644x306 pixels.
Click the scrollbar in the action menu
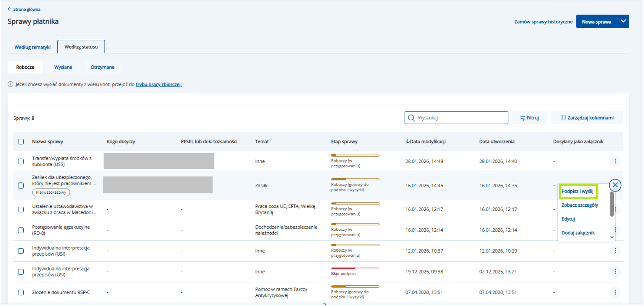612,204
